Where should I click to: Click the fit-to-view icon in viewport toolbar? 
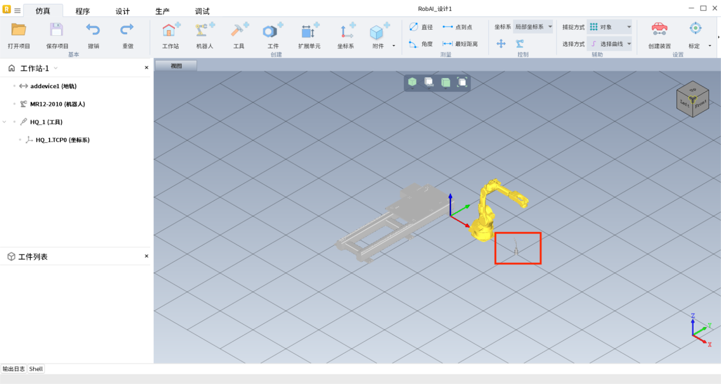click(462, 82)
